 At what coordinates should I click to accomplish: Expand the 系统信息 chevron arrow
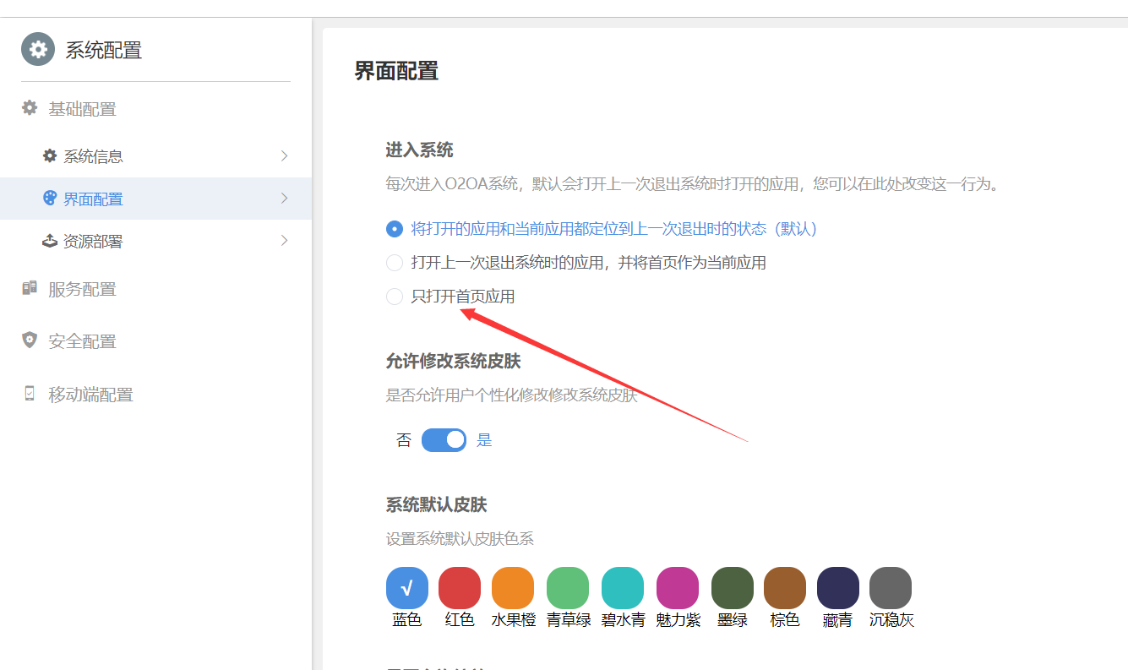(x=284, y=156)
